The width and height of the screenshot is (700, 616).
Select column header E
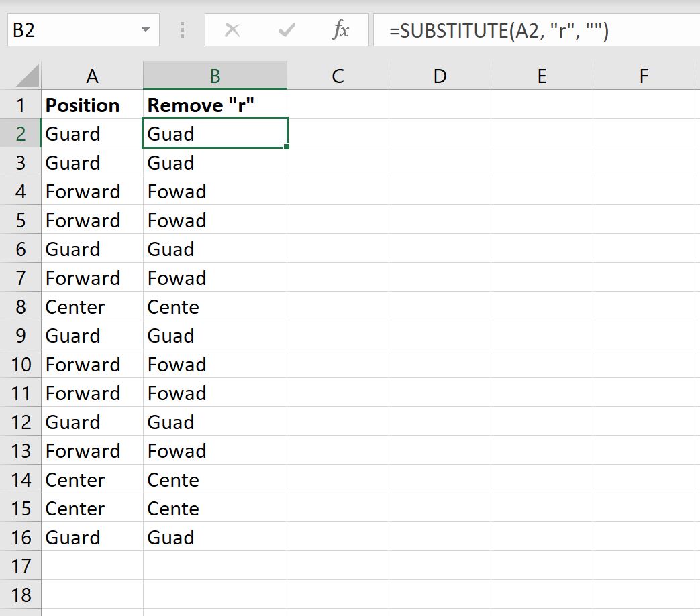[541, 76]
